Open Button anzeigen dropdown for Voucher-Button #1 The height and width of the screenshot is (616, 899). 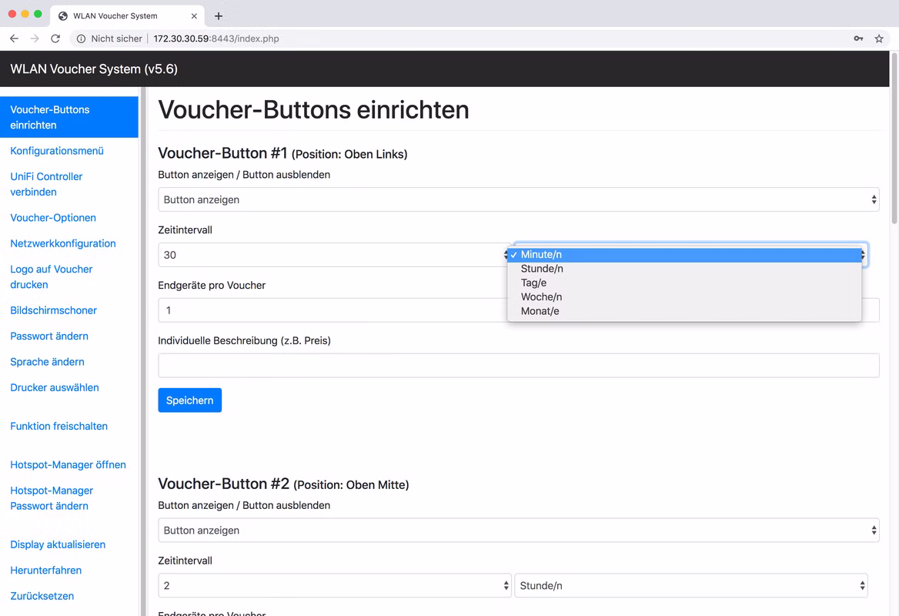[518, 199]
